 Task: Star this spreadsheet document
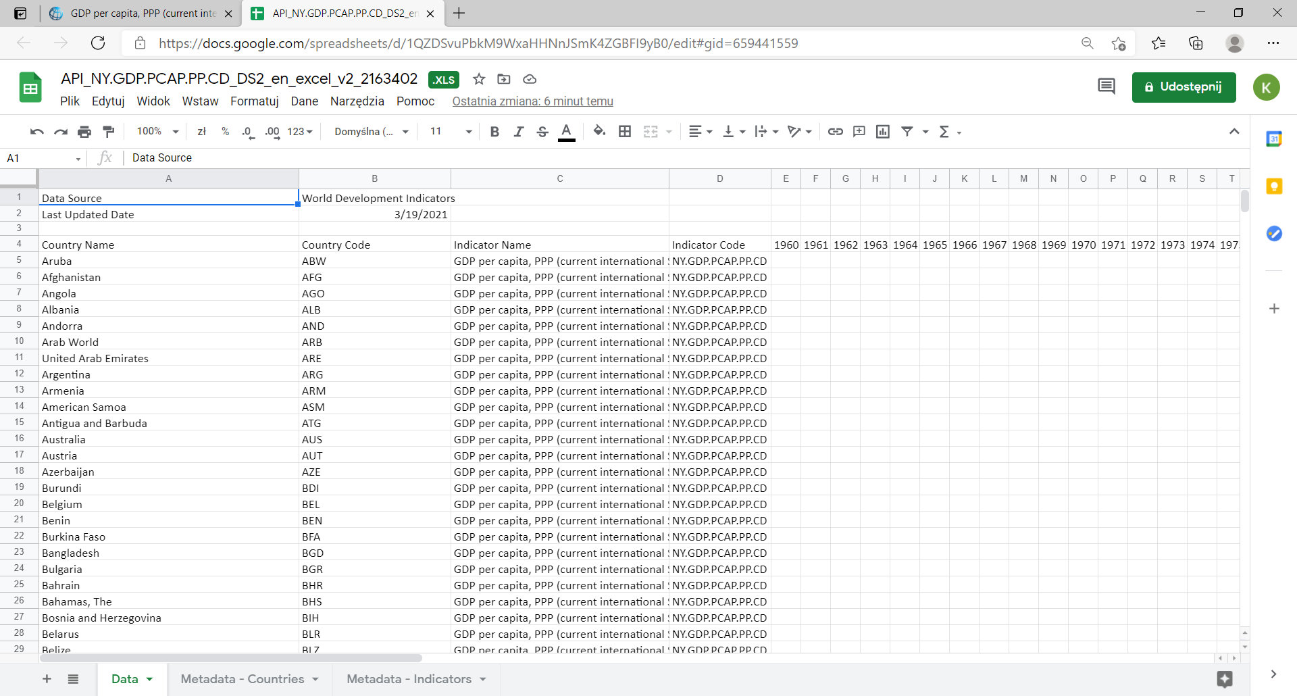479,79
